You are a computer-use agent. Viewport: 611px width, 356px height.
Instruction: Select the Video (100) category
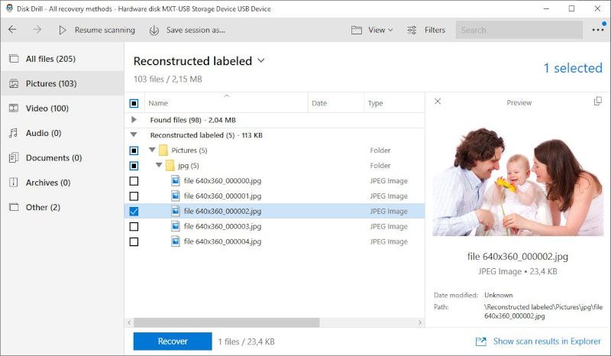pos(47,108)
